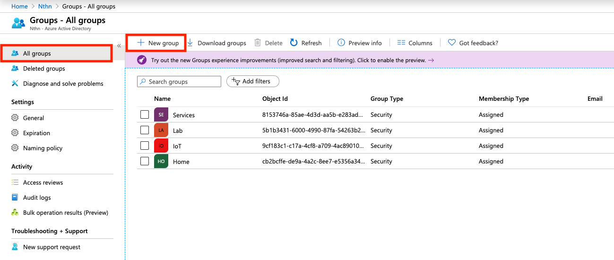Click the Got feedback heart icon
Image resolution: width=614 pixels, height=260 pixels.
pyautogui.click(x=452, y=43)
